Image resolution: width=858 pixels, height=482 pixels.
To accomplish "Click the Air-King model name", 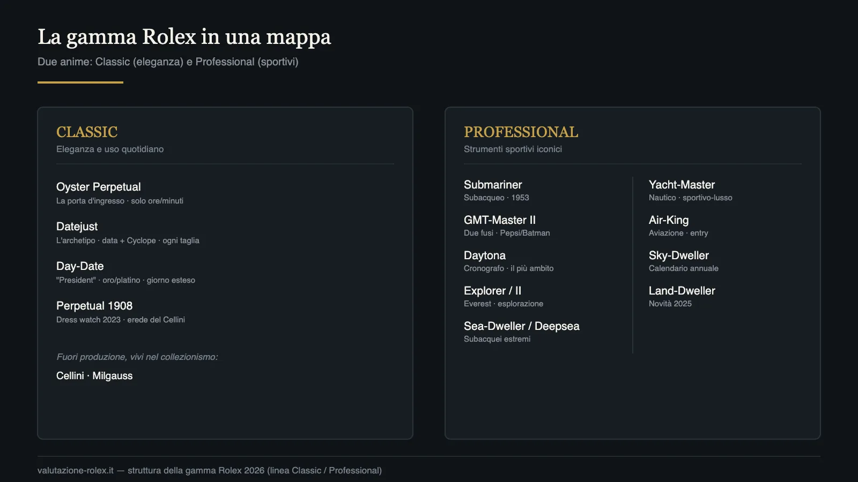I will pos(669,220).
